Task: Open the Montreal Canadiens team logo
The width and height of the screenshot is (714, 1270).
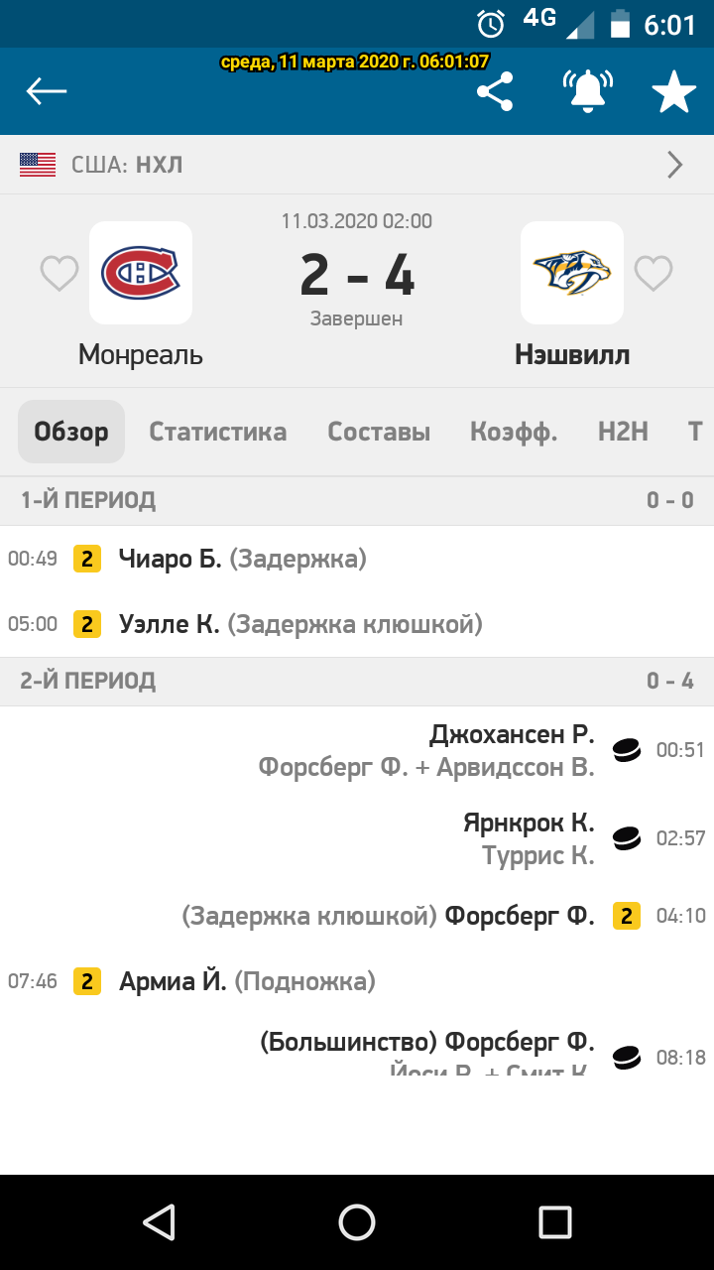Action: click(141, 273)
